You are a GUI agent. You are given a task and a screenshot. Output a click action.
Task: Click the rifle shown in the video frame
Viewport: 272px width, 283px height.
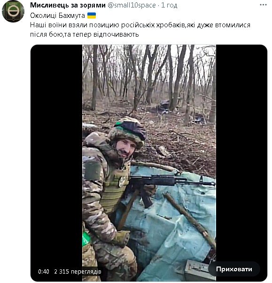point(169,185)
